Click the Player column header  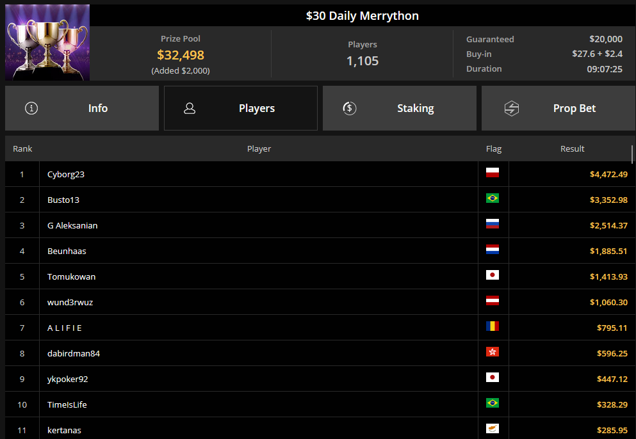click(259, 148)
